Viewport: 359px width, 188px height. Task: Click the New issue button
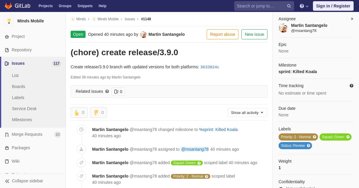(x=254, y=34)
